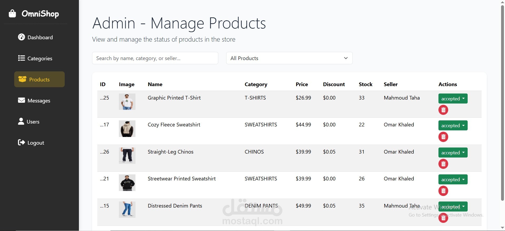This screenshot has height=231, width=505.
Task: Change status dropdown for Cozy Fleece Sweatshirt
Action: point(453,125)
